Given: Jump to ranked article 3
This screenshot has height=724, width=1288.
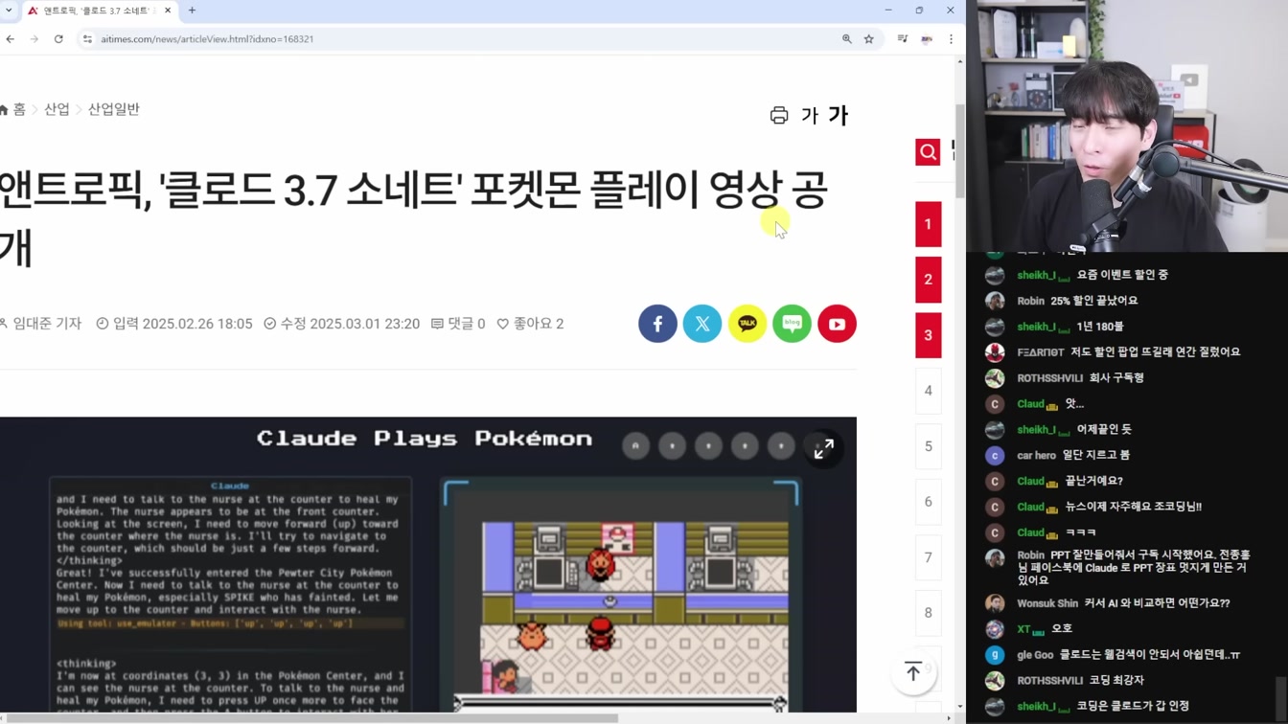Looking at the screenshot, I should pyautogui.click(x=928, y=335).
